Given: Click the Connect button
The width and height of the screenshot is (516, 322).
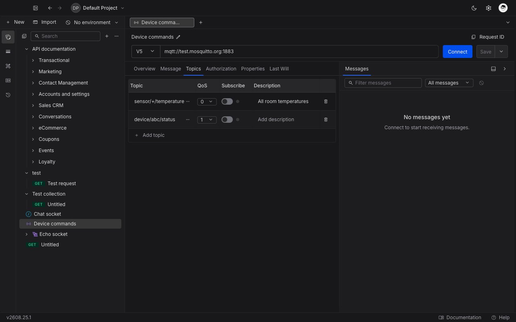Looking at the screenshot, I should point(458,52).
